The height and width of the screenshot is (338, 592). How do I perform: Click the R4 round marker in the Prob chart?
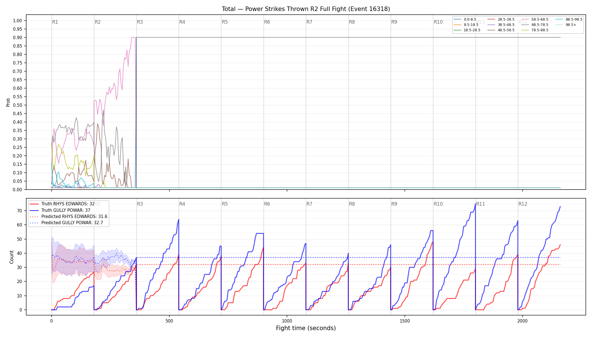coord(182,22)
